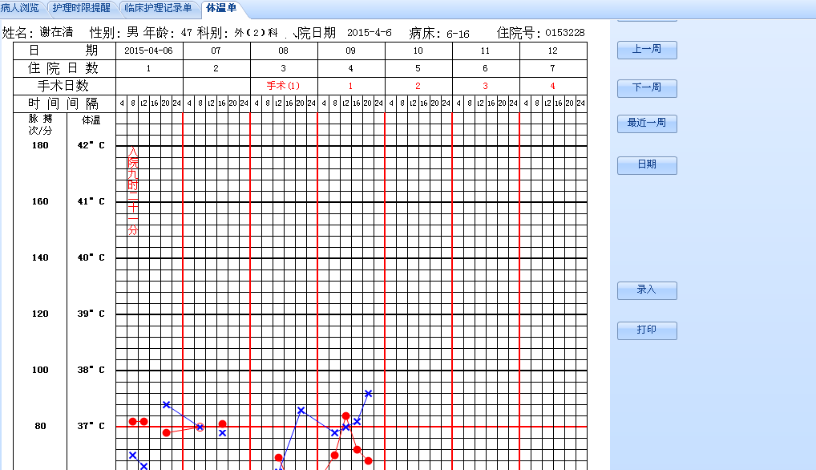Image resolution: width=816 pixels, height=470 pixels.
Task: Click the 录入 entry button
Action: click(647, 290)
